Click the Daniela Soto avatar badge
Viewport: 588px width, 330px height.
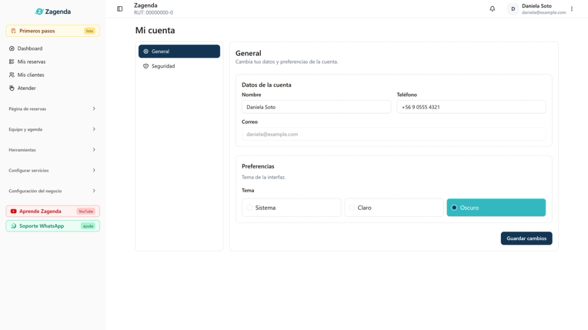tap(513, 9)
